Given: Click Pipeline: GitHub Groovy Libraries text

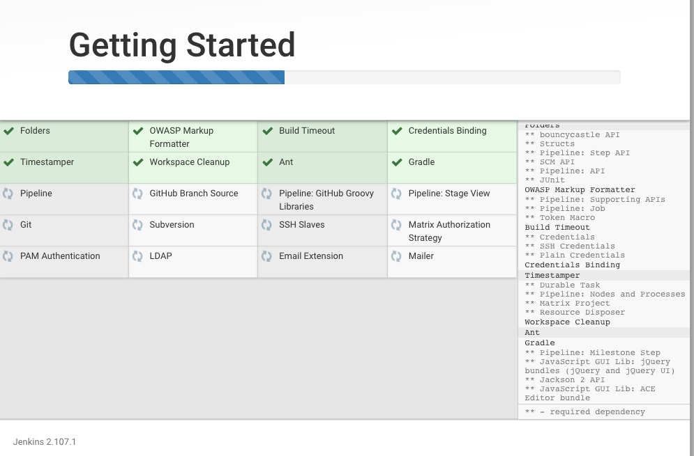Looking at the screenshot, I should [x=326, y=200].
